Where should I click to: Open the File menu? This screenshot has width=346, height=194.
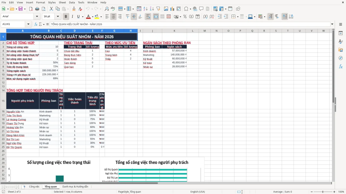pyautogui.click(x=3, y=2)
